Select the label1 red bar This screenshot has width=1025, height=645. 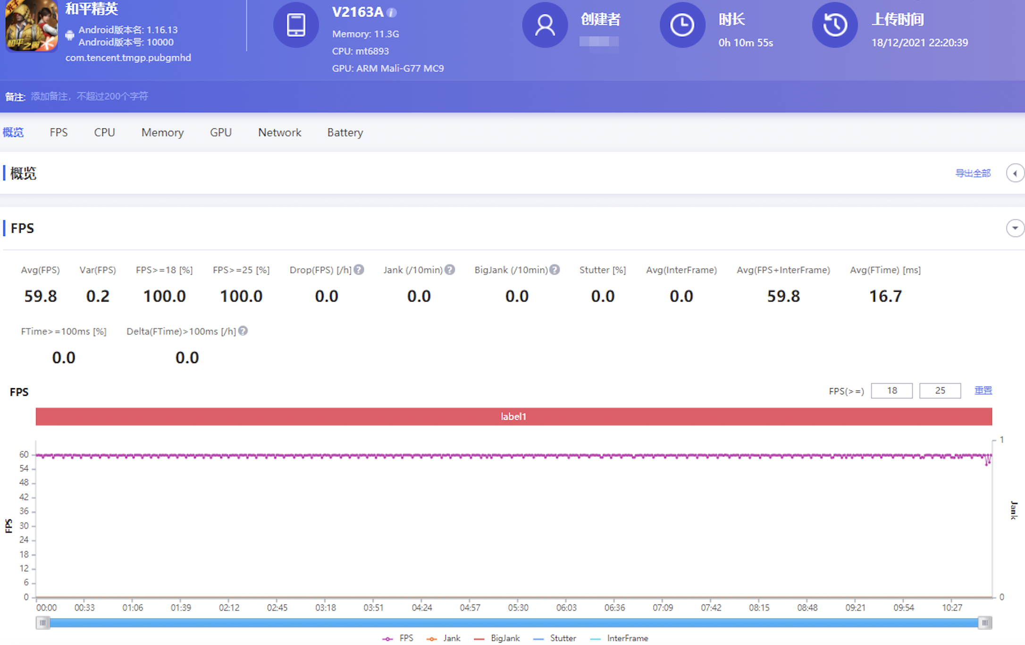513,416
